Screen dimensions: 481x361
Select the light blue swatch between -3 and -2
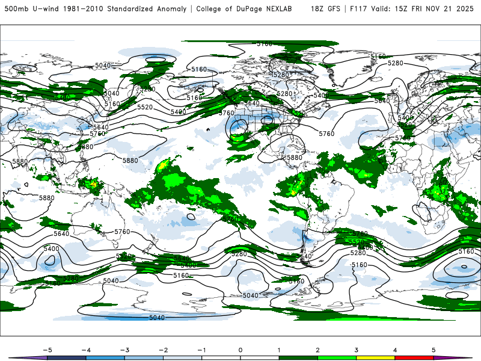point(144,358)
